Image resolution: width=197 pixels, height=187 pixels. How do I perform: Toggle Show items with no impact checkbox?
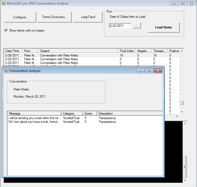6,31
